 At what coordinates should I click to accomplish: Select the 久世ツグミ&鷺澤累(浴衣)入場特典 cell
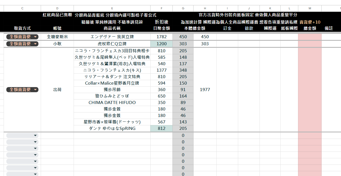coord(112,64)
